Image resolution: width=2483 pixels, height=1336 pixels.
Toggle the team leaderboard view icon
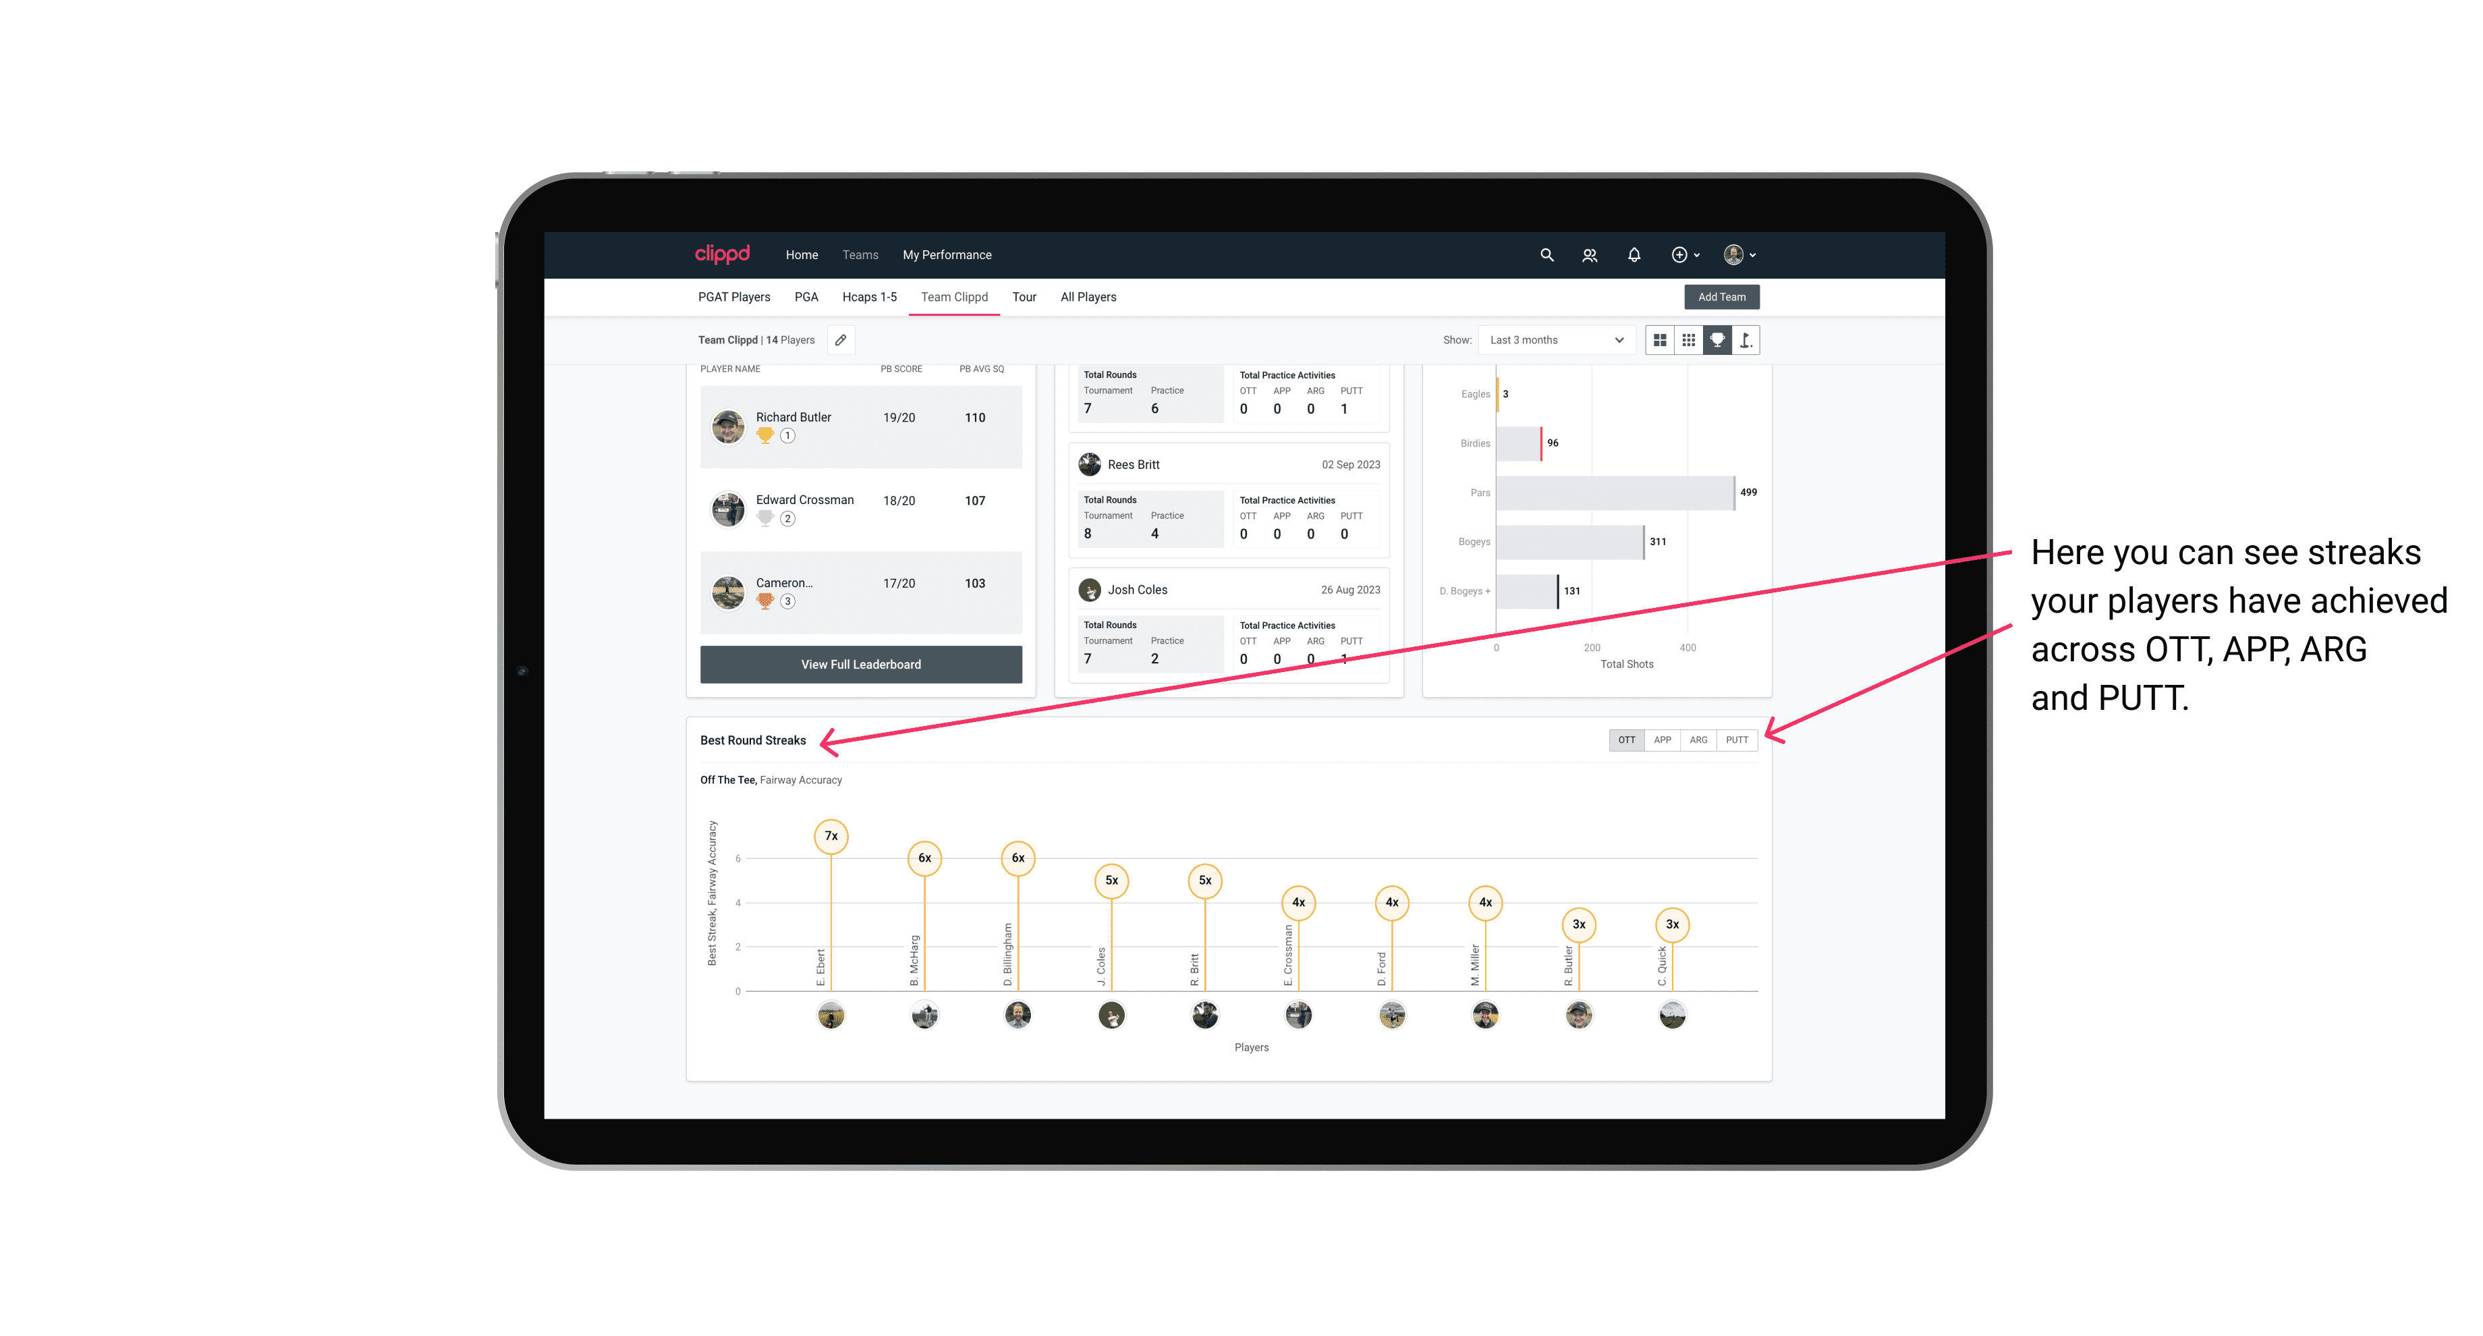point(1717,341)
